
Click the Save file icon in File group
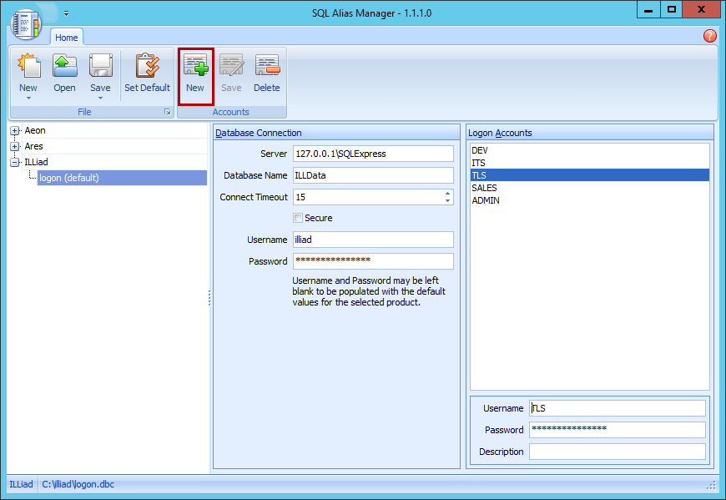[x=100, y=67]
